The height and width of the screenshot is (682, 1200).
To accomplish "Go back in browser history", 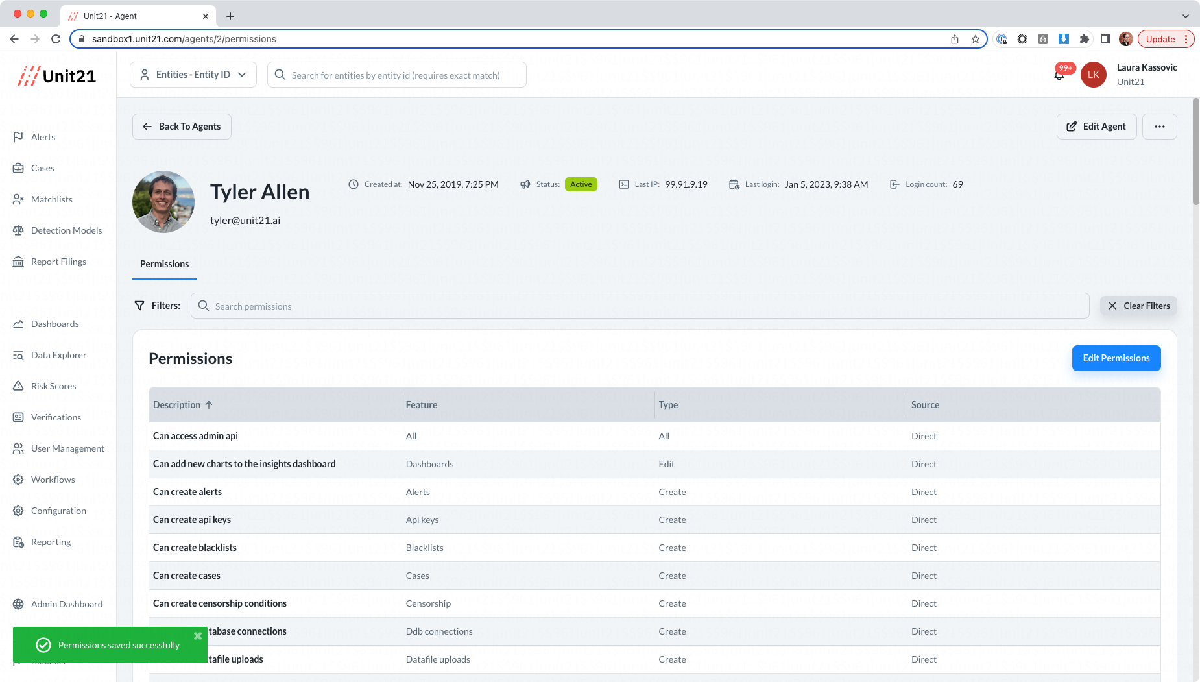I will pyautogui.click(x=14, y=39).
